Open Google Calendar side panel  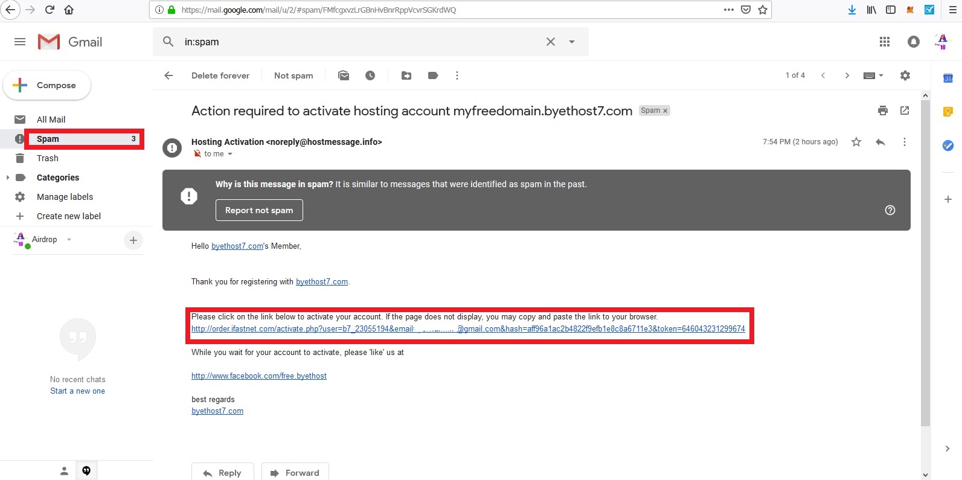[948, 78]
